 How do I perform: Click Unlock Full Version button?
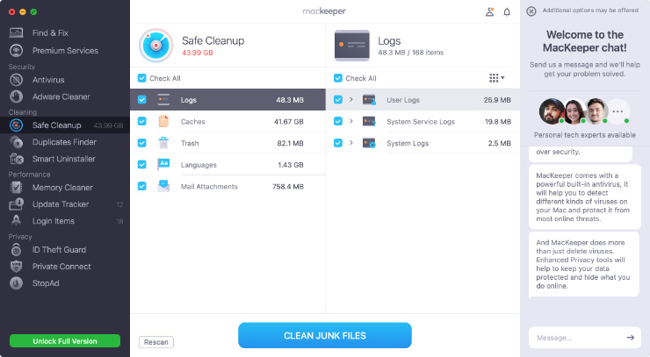pos(65,341)
